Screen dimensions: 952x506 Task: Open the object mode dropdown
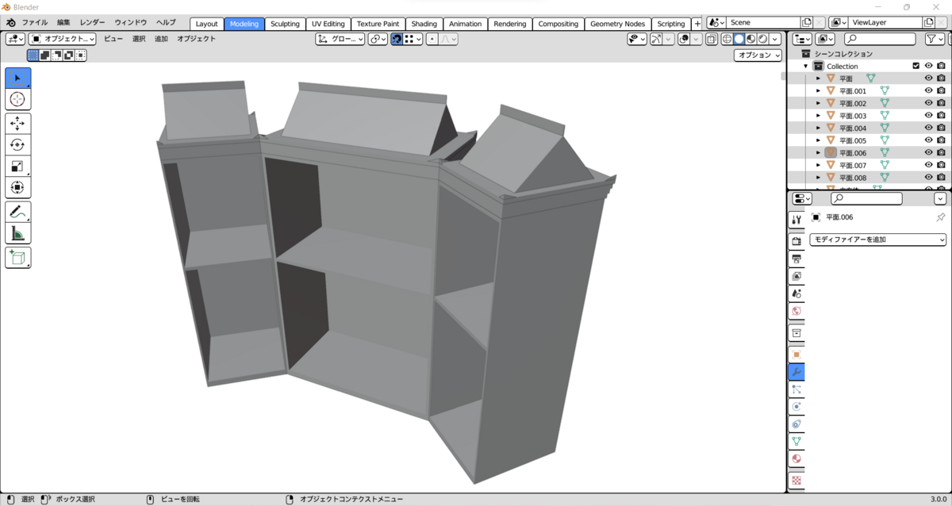click(63, 39)
